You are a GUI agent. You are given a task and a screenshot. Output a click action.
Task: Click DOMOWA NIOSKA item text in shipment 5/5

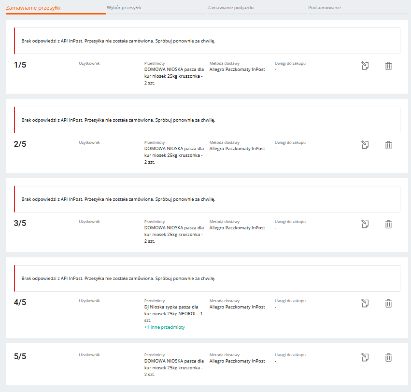174,368
